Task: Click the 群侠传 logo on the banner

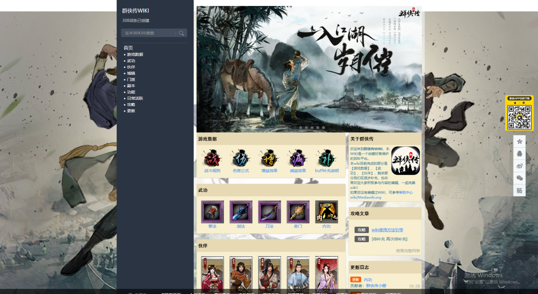Action: [x=409, y=14]
